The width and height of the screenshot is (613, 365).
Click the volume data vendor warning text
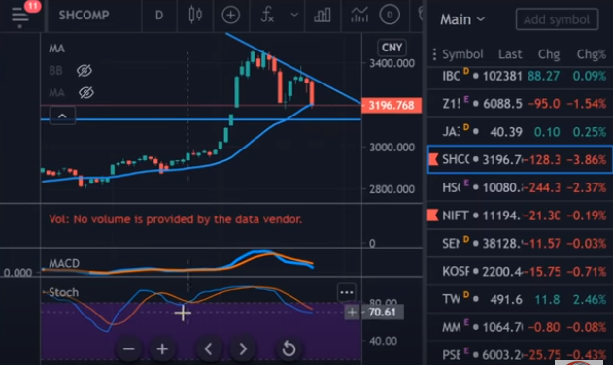[x=176, y=219]
